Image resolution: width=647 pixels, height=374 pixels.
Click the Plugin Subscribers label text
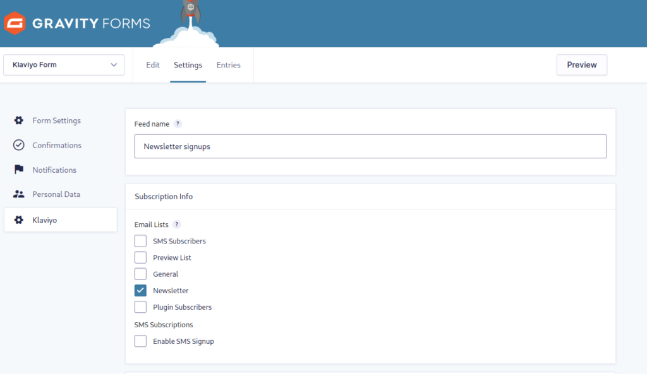tap(183, 307)
